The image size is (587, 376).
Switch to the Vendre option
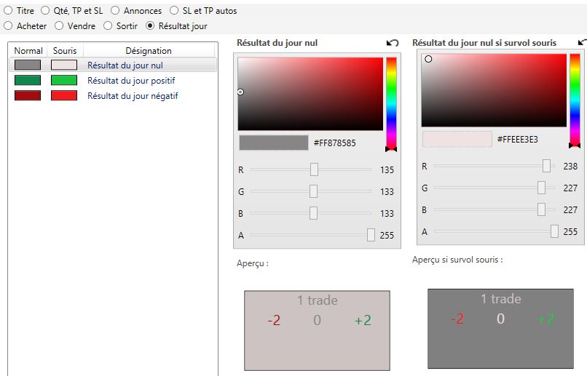pyautogui.click(x=60, y=25)
